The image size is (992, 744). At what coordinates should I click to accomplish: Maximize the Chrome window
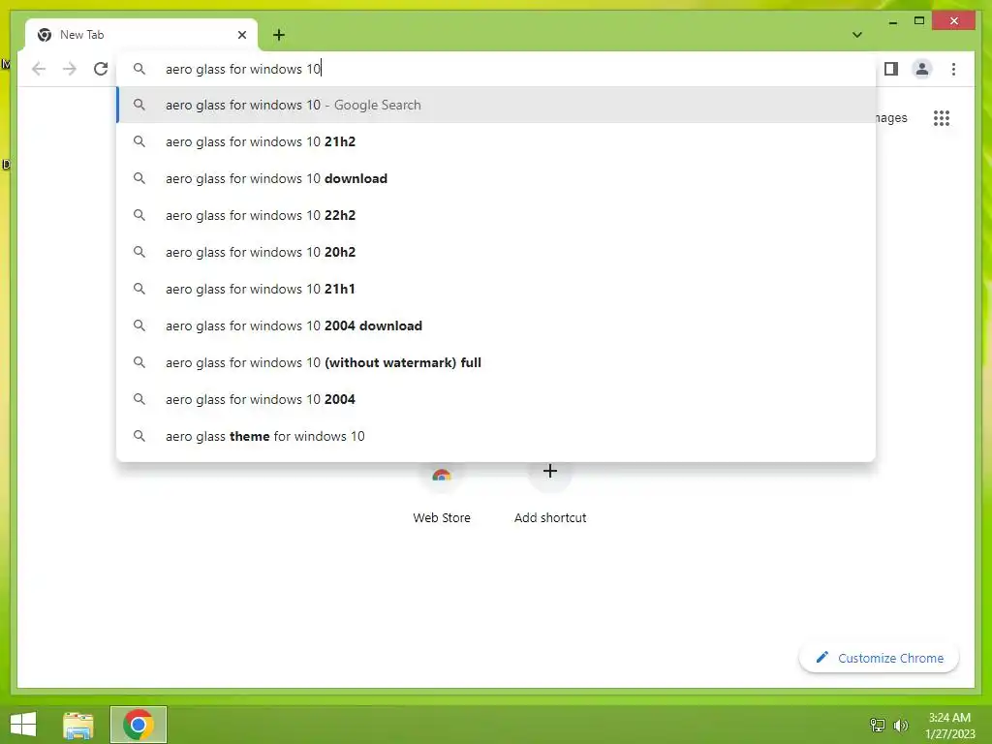click(919, 21)
